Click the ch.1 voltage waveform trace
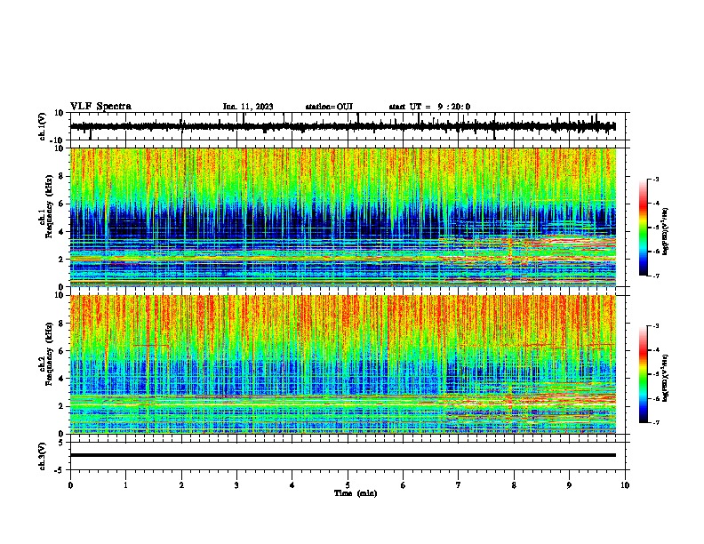The image size is (704, 544). [343, 126]
